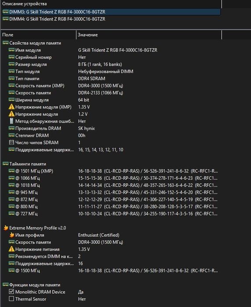251x307 pixels.
Task: Click warning icon beside Напряжение модуля 1.2 V
Action: pyautogui.click(x=11, y=114)
